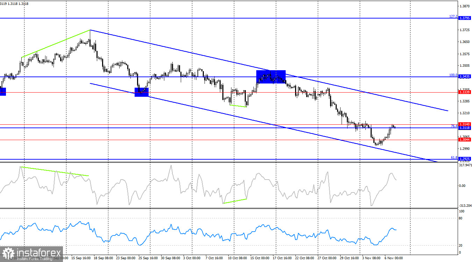Select the red 1.3044 support level marker
Image resolution: width=472 pixels, height=262 pixels.
tap(465, 140)
